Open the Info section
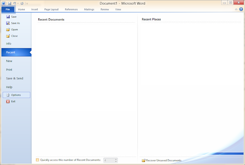Screen dimensions: 245x165 tap(8, 44)
